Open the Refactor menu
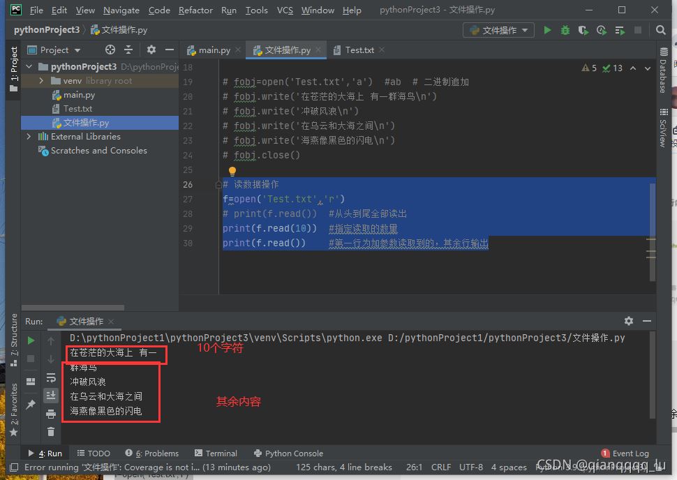The image size is (677, 480). 195,10
